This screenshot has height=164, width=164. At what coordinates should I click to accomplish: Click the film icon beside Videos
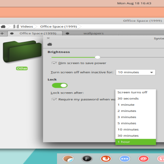[16, 26]
